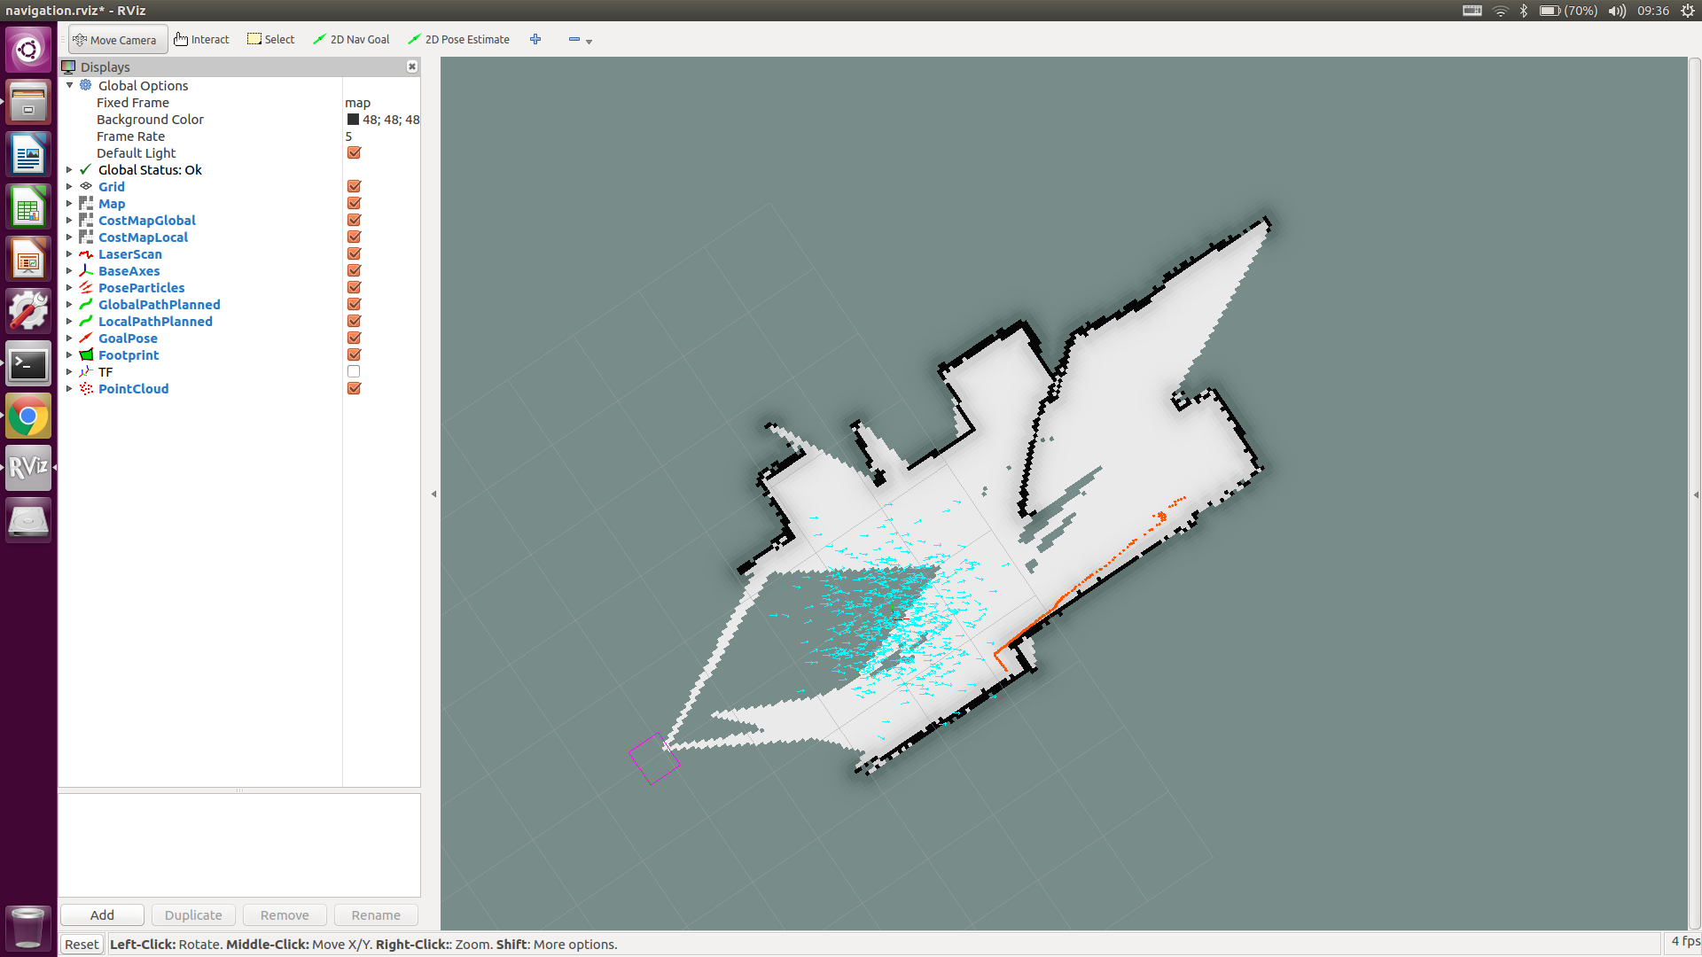Click the Global Status checkmark icon

(86, 169)
